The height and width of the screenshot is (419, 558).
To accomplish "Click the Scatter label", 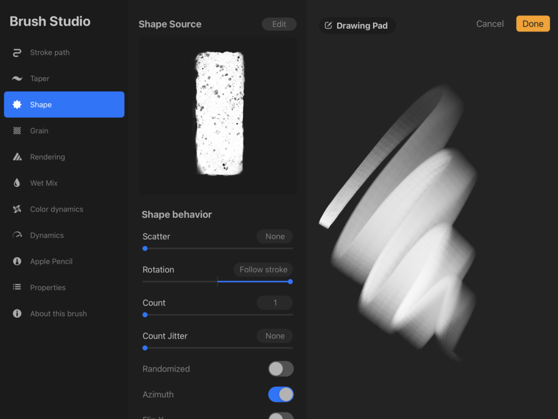I will click(x=156, y=236).
